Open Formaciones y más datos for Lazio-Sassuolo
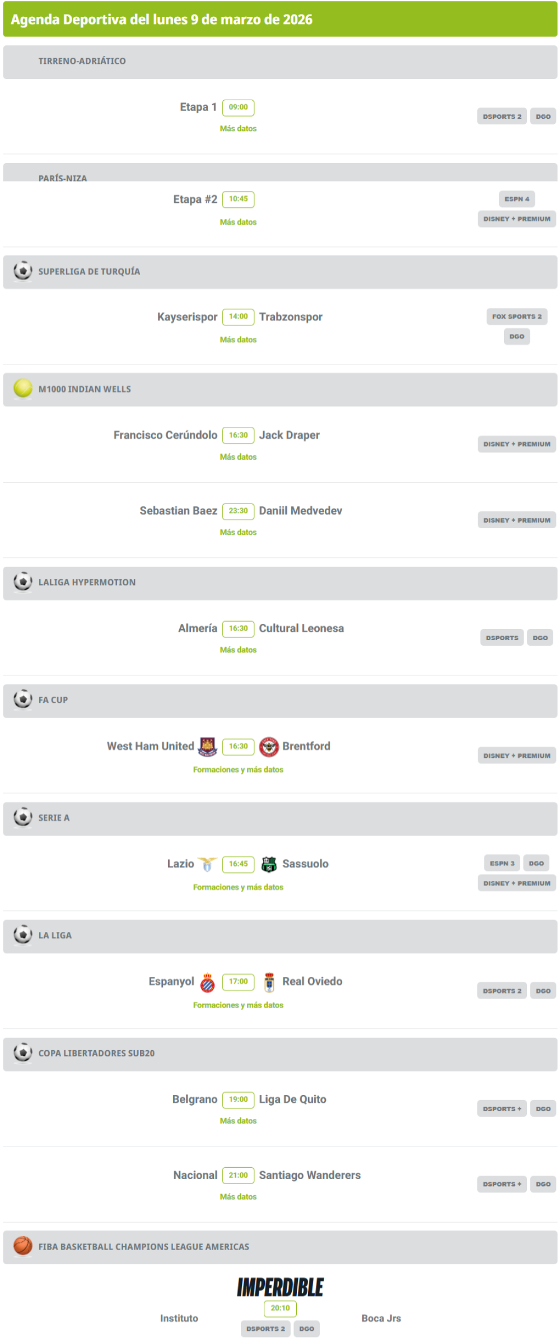560x1342 pixels. tap(238, 887)
